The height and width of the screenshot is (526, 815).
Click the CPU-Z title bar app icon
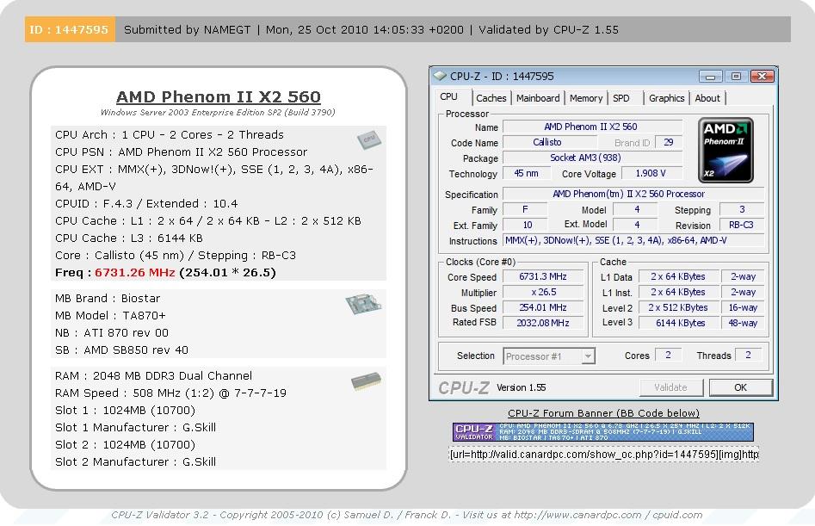[440, 76]
